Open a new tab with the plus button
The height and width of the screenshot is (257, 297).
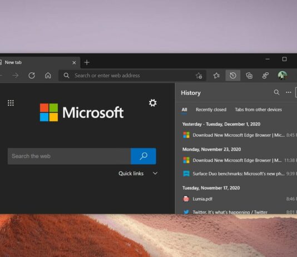[87, 62]
